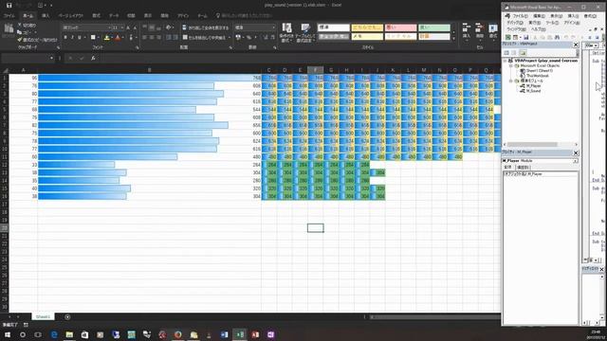Viewport: 607px width, 341px height.
Task: Open the number format dropdown
Action: (273, 27)
